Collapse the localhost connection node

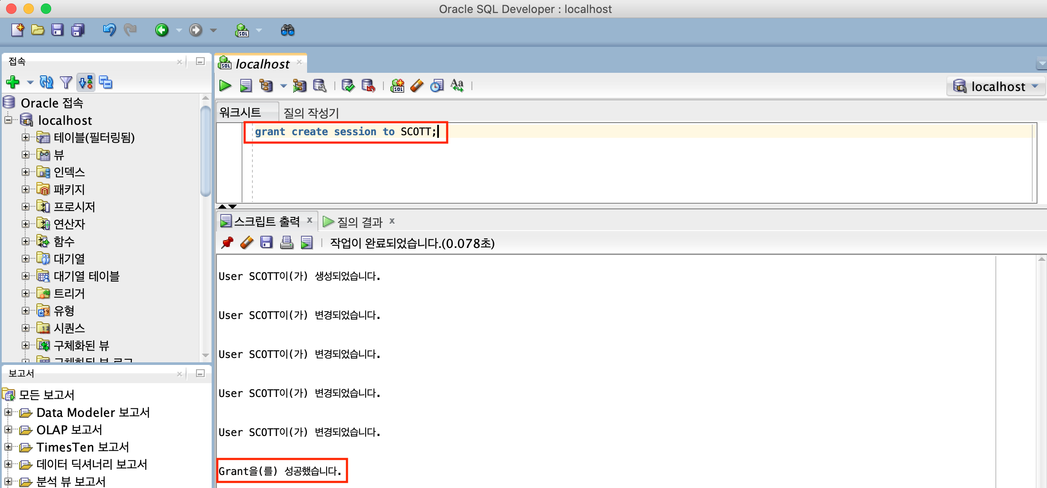click(8, 120)
